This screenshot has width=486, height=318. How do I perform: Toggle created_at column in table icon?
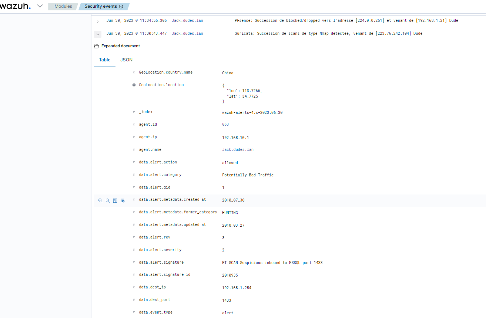click(115, 200)
